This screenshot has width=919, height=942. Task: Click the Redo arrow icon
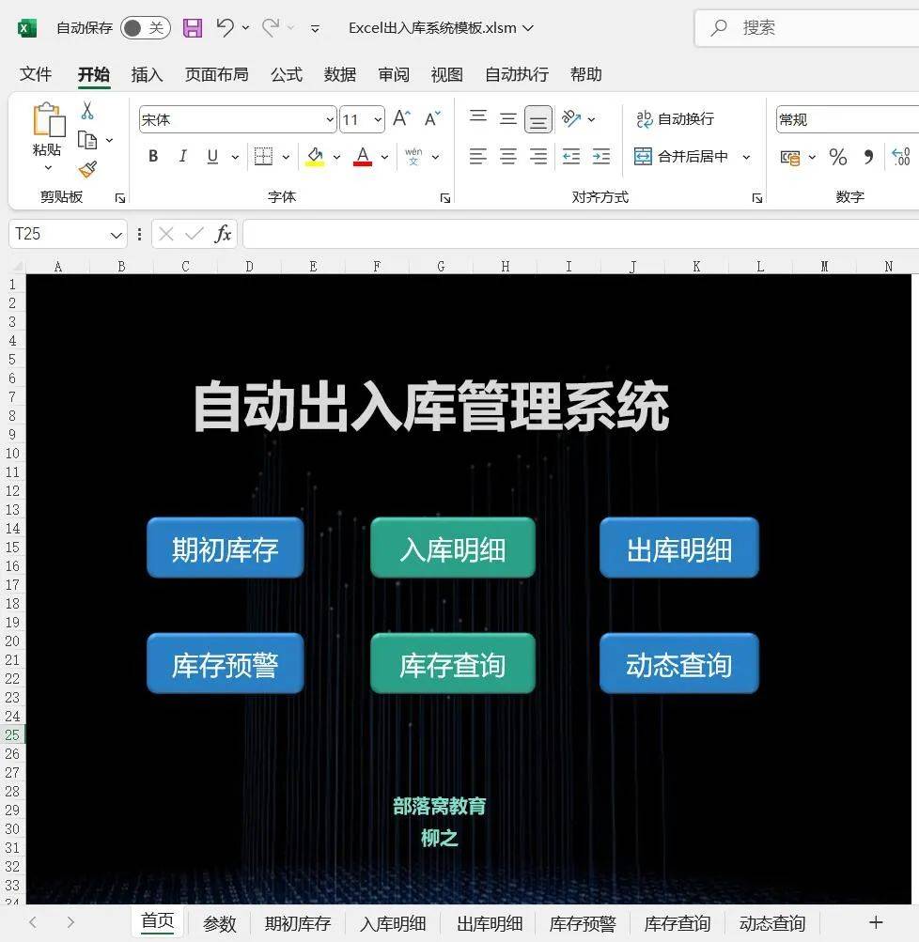(271, 27)
